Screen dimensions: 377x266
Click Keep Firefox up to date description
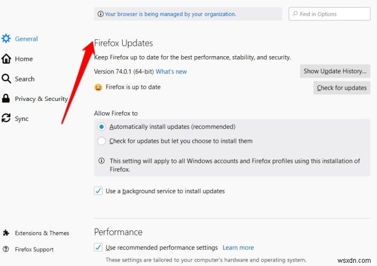(192, 57)
